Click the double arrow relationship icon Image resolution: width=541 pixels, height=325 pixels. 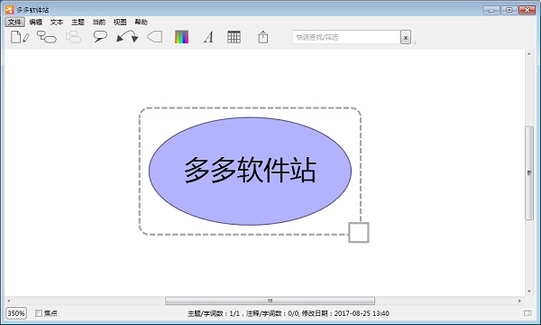pyautogui.click(x=127, y=37)
